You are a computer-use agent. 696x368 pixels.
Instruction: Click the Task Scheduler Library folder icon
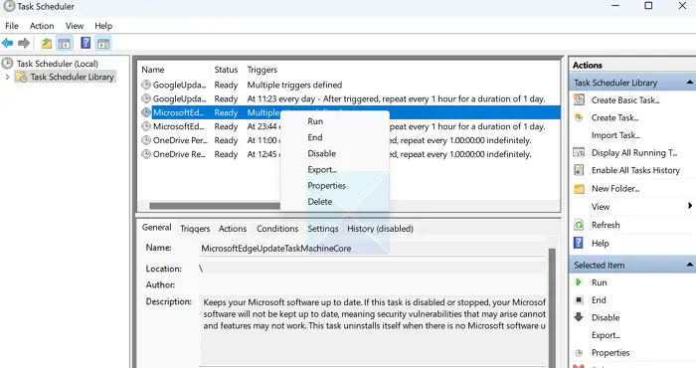pyautogui.click(x=21, y=77)
